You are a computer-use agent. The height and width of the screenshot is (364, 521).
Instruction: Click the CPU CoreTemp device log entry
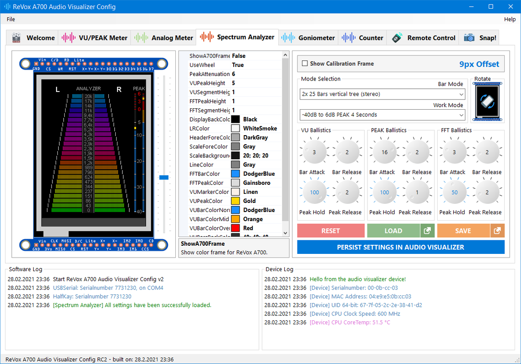(350, 322)
